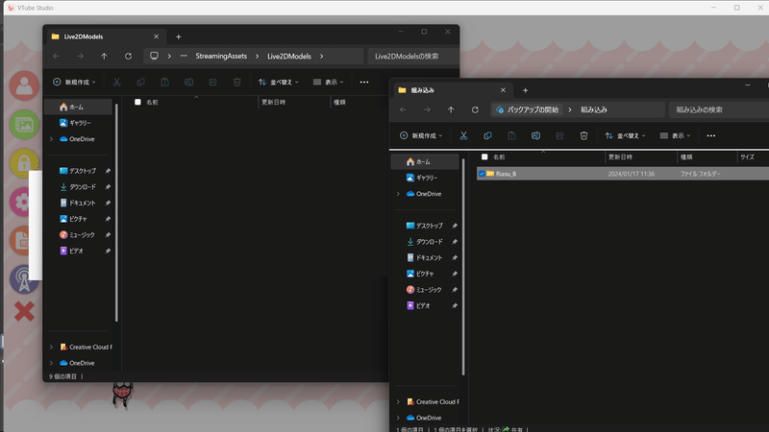Click back arrow in Live2DModels window
Screen dimensions: 769x432
(x=57, y=57)
